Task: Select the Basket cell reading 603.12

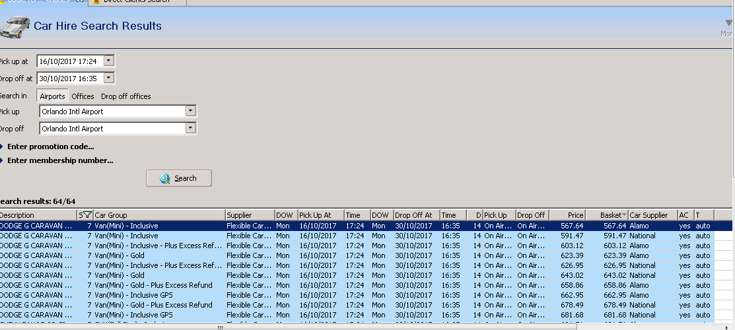Action: coord(607,246)
